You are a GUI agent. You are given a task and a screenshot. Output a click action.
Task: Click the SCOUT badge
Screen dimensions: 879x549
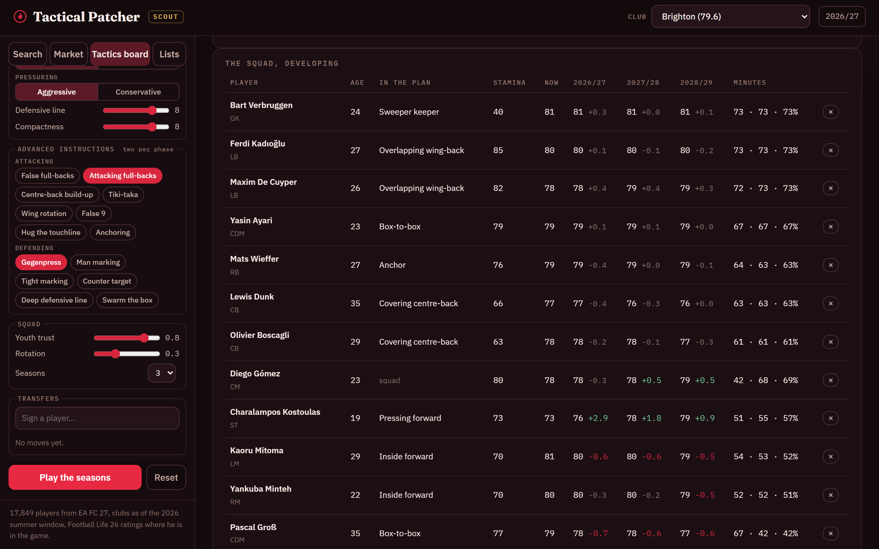tap(166, 17)
